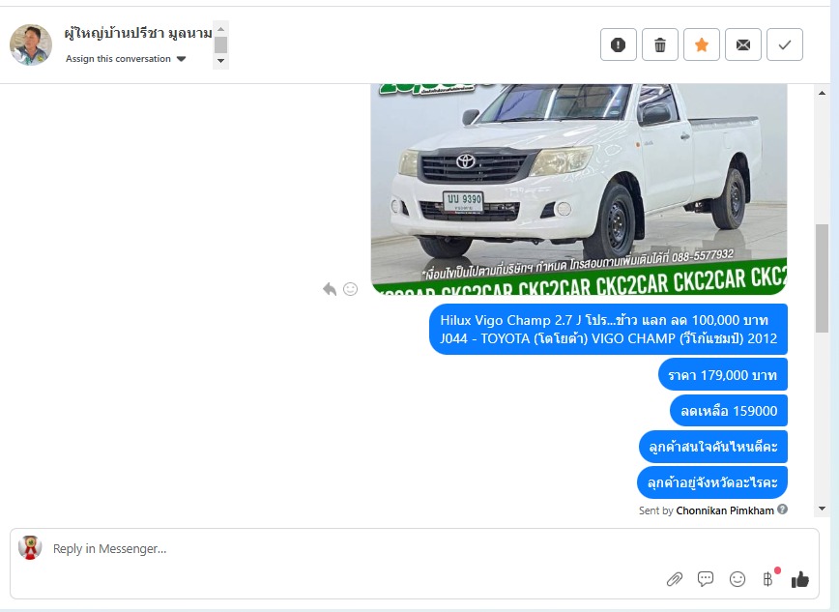
Task: Send a thumbs-up like
Action: [x=800, y=579]
